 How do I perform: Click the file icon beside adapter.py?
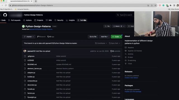tap(25, 73)
